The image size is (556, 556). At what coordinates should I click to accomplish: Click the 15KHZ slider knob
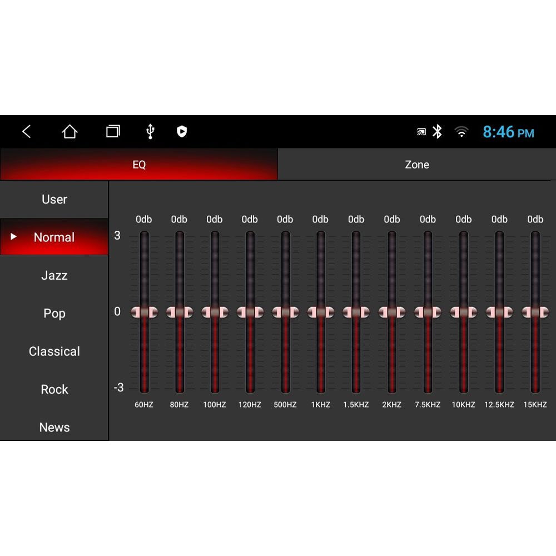(535, 312)
